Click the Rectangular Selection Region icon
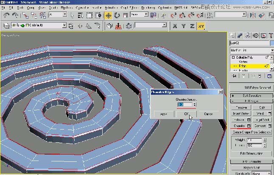The height and width of the screenshot is (175, 274). pyautogui.click(x=89, y=16)
